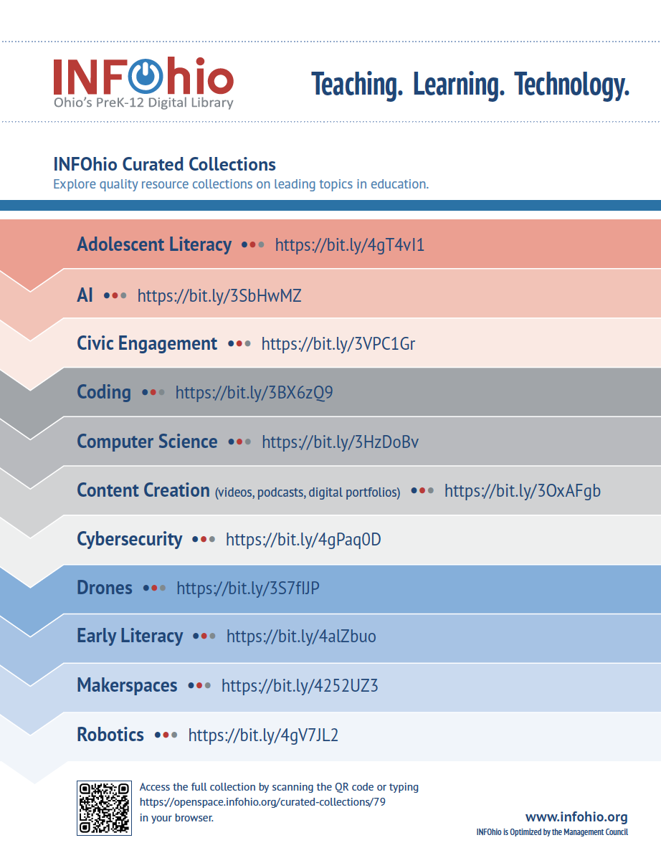
Task: Open the Computer Science link https://bit.ly/3HzDoBv
Action: 341,442
